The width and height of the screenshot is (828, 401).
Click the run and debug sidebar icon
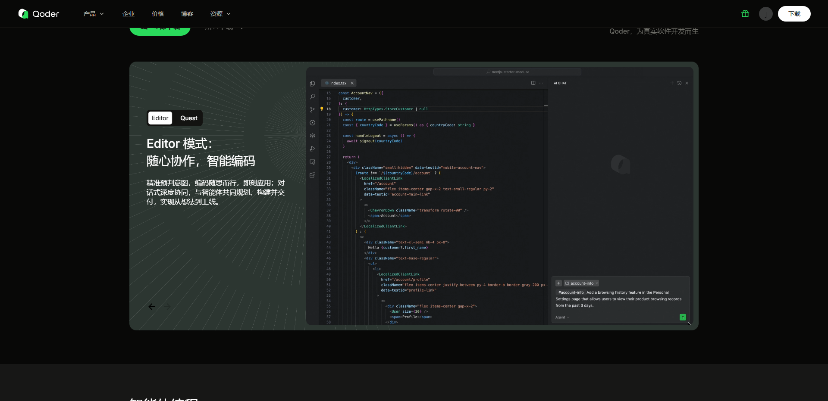[312, 149]
